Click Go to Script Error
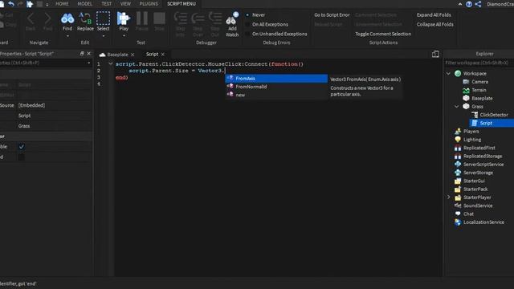Viewport: 514px width, 289px height. [332, 15]
